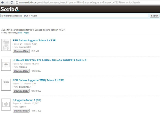Click 'Reads: 15,748' text
Viewport: 160px width, 114px height.
(x=31, y=64)
